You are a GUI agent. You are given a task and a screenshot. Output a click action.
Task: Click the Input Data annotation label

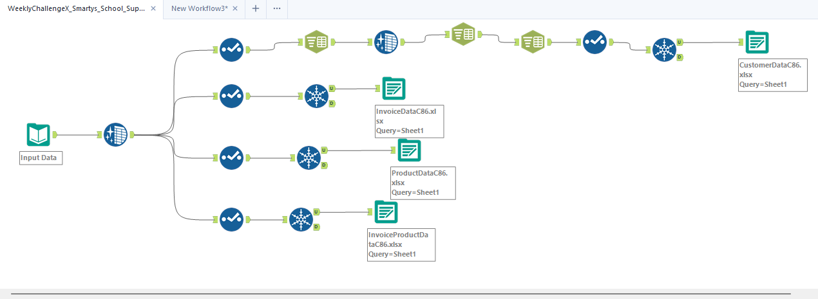[41, 158]
